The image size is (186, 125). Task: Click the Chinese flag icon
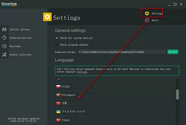[58, 103]
